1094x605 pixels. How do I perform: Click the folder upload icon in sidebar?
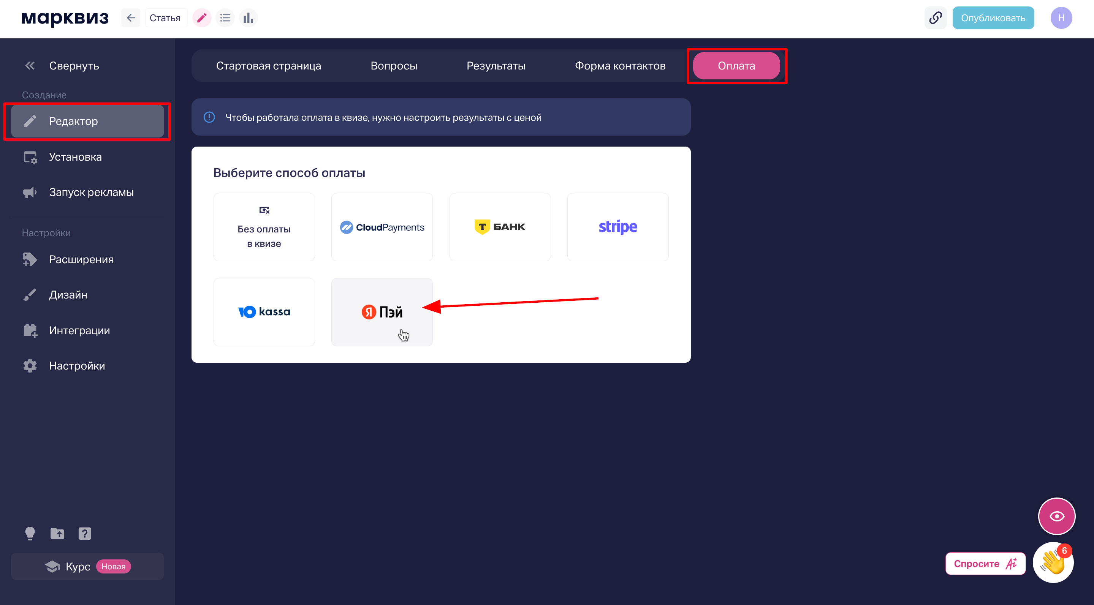[57, 534]
